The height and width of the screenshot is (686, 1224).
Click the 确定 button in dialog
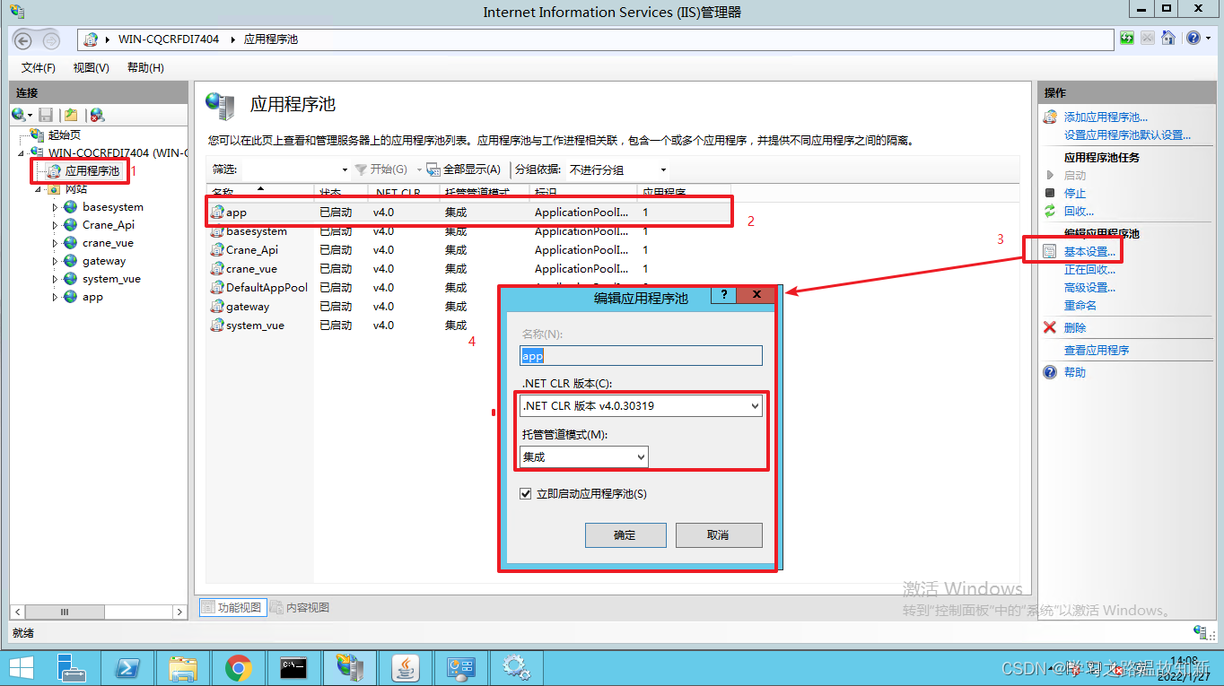click(x=625, y=535)
